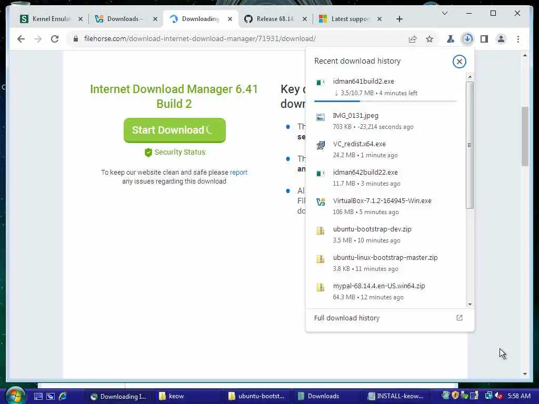The width and height of the screenshot is (539, 404).
Task: Click the mypal zip archive icon
Action: pyautogui.click(x=321, y=287)
